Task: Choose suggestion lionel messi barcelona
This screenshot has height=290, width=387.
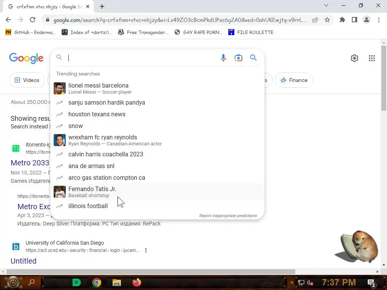Action: tap(157, 88)
